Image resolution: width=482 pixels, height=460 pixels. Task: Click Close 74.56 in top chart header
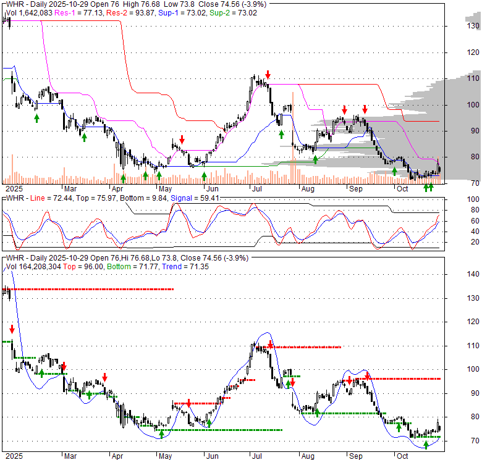[x=219, y=4]
